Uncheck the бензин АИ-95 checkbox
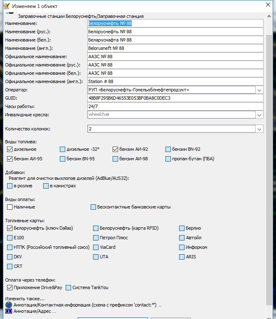This screenshot has width=276, height=319. pyautogui.click(x=10, y=159)
